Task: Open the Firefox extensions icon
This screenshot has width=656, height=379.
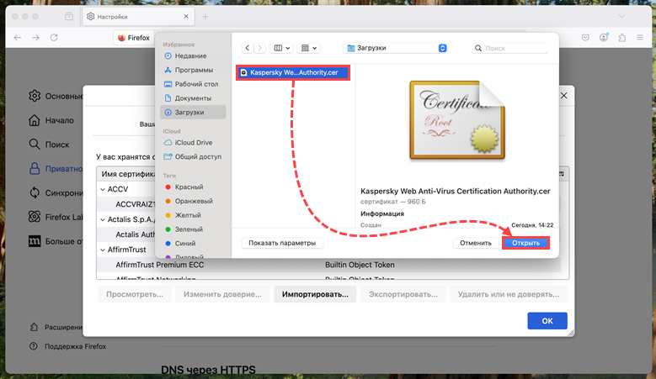Action: (x=622, y=38)
